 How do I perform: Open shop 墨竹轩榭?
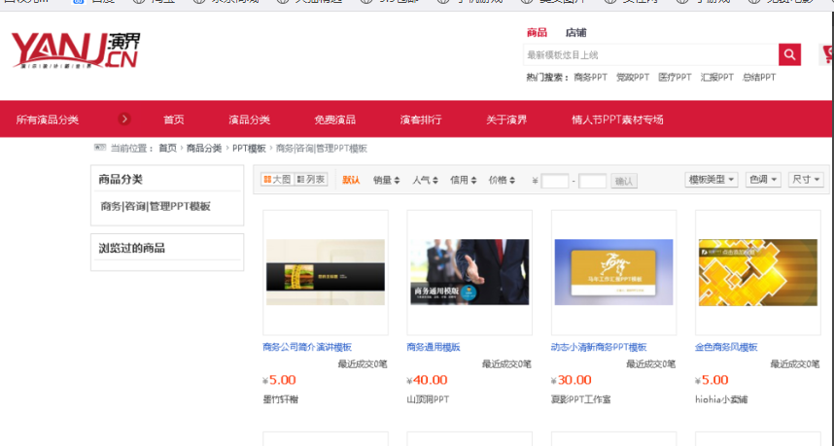click(x=280, y=399)
